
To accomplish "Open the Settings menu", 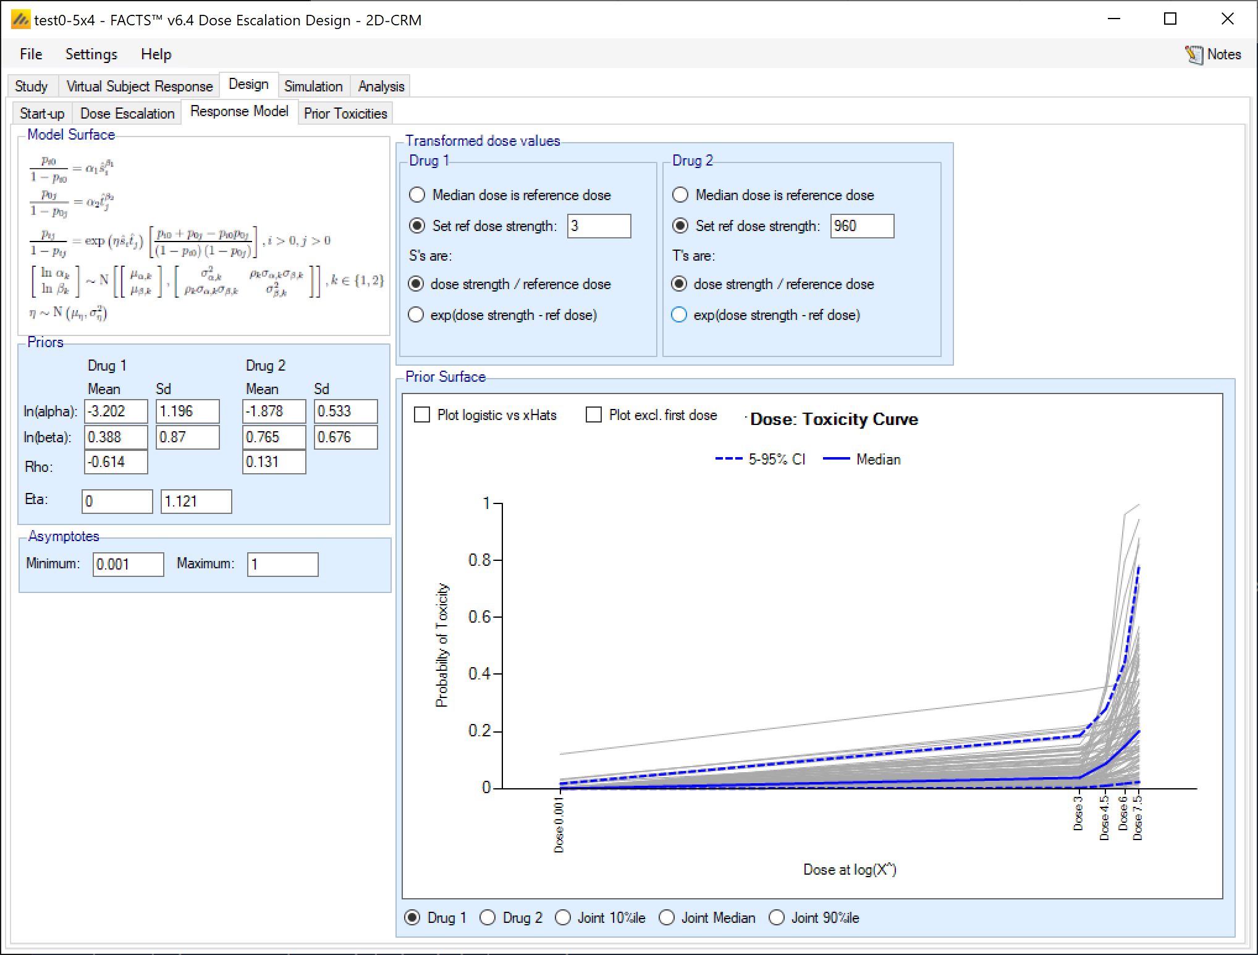I will point(91,54).
